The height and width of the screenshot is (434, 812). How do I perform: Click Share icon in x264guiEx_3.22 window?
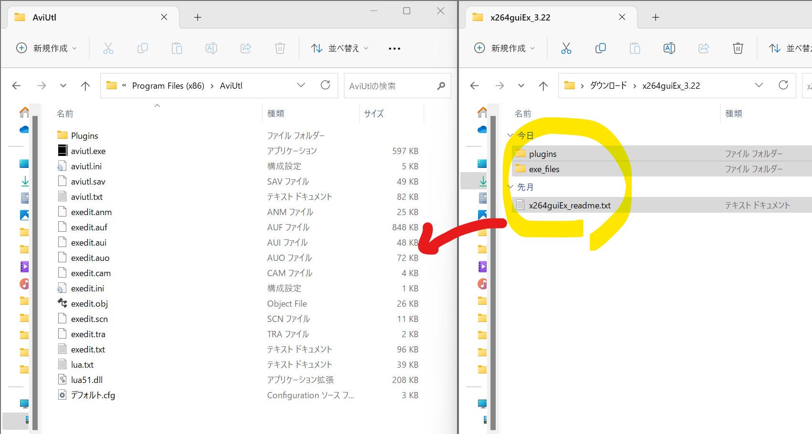[x=704, y=48]
